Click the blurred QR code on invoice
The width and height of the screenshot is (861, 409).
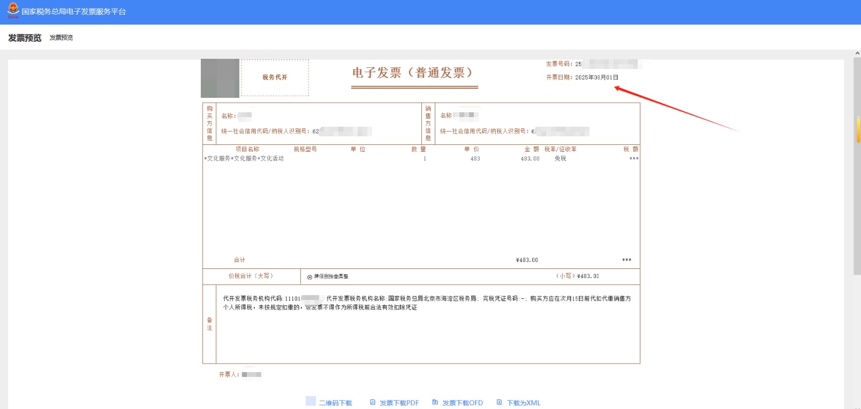coord(220,78)
